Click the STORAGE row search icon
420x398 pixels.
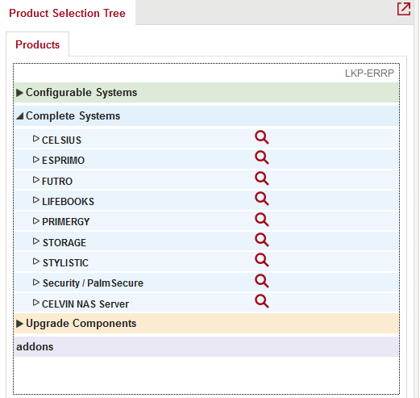[x=262, y=240]
